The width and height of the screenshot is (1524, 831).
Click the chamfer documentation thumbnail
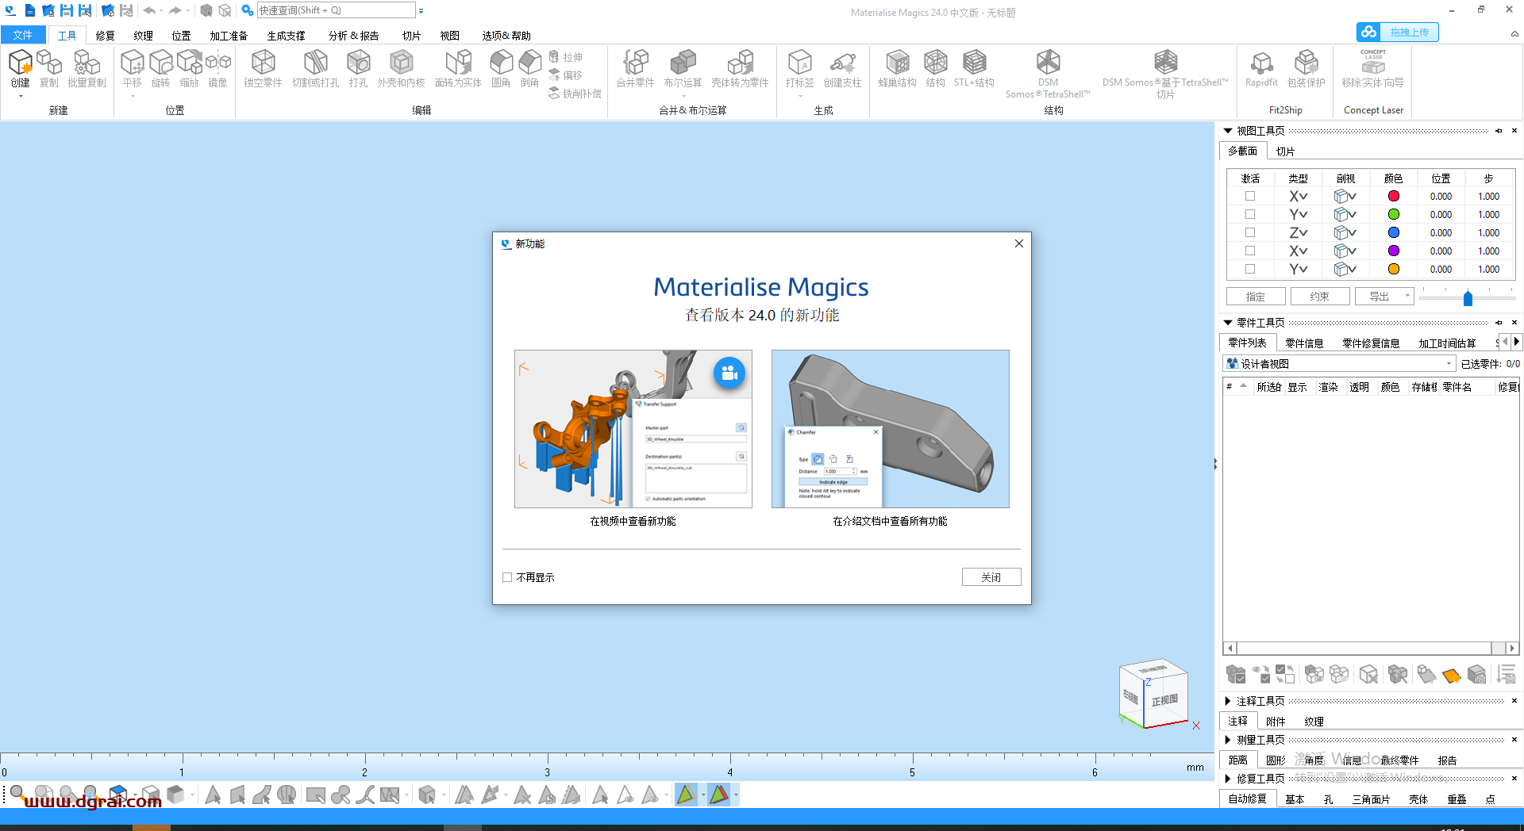pyautogui.click(x=890, y=429)
